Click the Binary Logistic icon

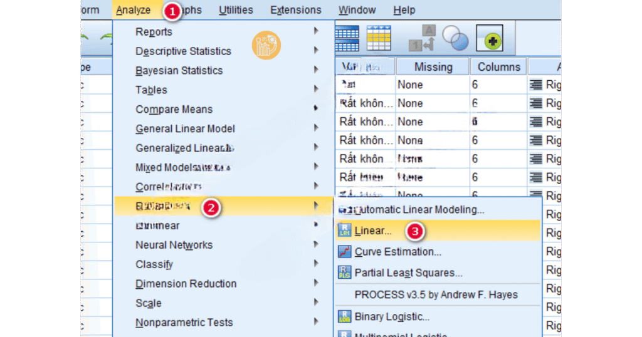click(x=345, y=317)
